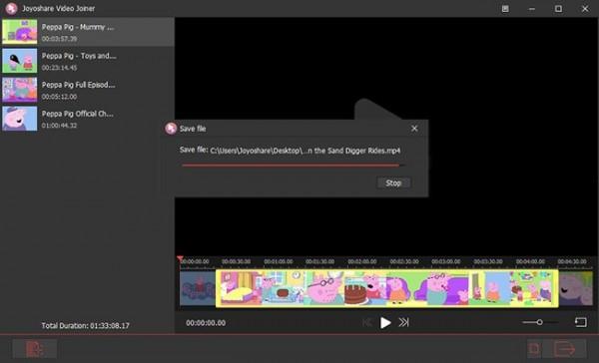Click the 'Peppa Pig Full Episod...' title
599x363 pixels.
78,85
